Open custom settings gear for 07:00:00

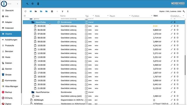pos(178,34)
